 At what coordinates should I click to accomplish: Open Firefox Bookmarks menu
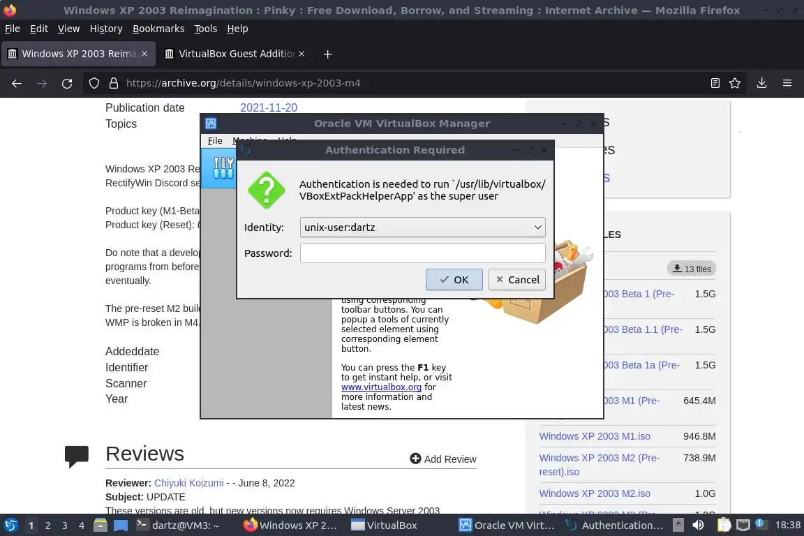[158, 29]
